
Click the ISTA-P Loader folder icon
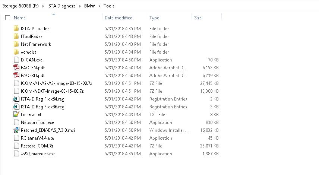[16, 29]
